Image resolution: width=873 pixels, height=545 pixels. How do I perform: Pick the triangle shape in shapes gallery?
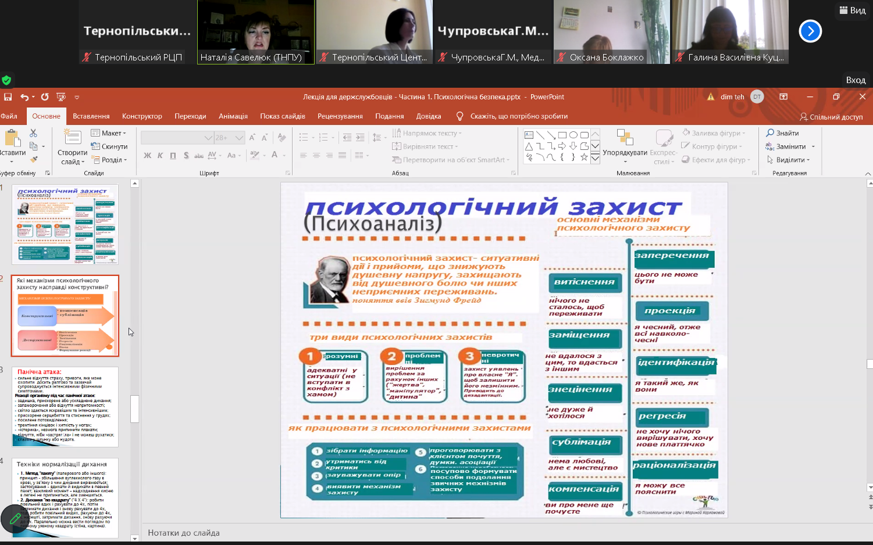pos(529,146)
